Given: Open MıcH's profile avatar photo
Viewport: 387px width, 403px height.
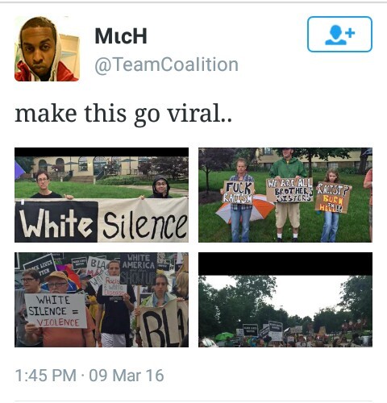Looking at the screenshot, I should tap(47, 49).
